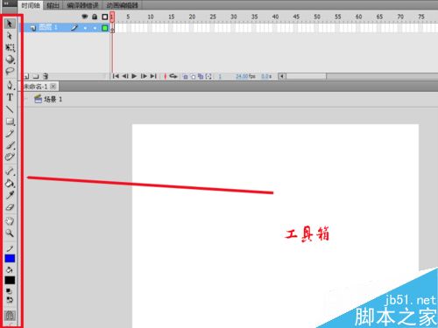Click the 场景 1 scene label

53,100
